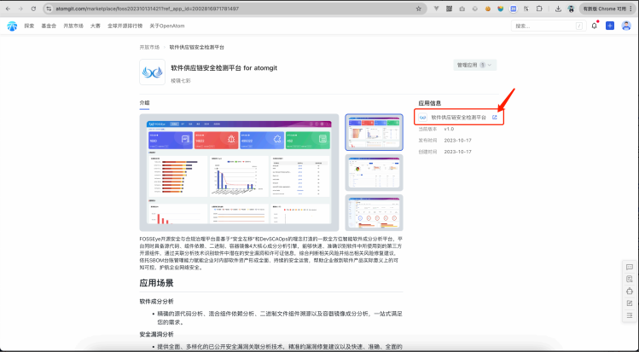
Task: Select the first dashboard thumbnail
Action: click(375, 133)
